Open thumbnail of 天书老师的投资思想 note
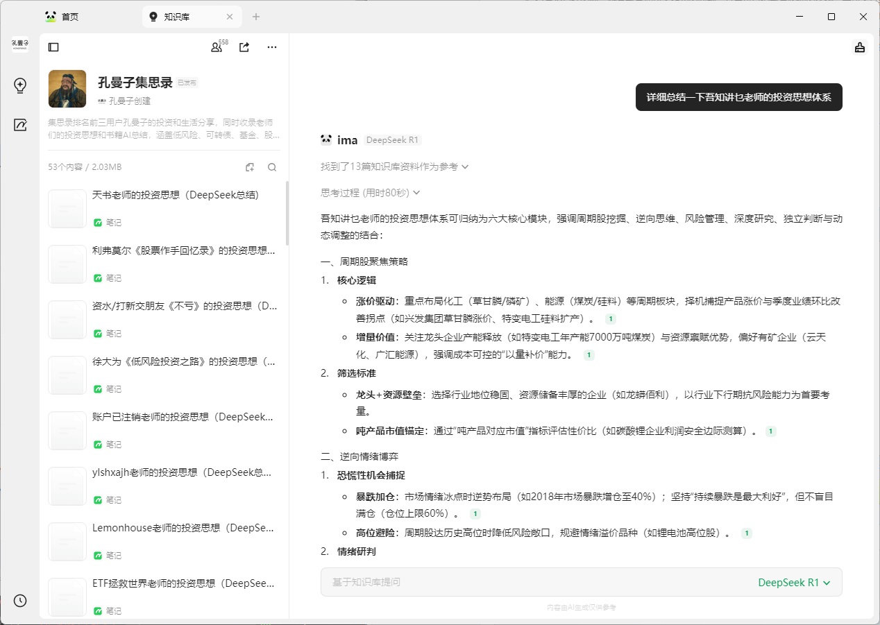The height and width of the screenshot is (625, 880). (x=67, y=208)
